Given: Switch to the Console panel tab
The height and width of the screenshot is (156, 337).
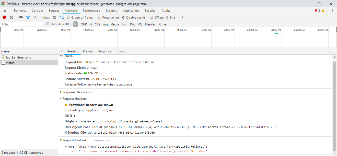Looking at the screenshot, I should pyautogui.click(x=37, y=11).
